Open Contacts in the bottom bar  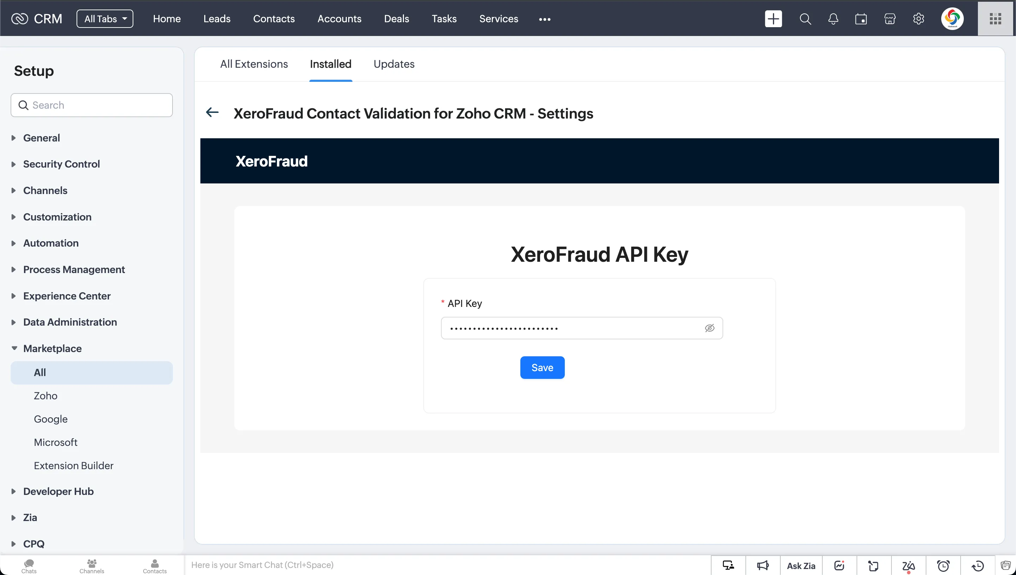pos(155,566)
